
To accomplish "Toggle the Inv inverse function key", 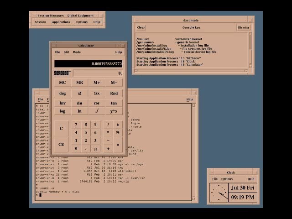I will pos(63,103).
